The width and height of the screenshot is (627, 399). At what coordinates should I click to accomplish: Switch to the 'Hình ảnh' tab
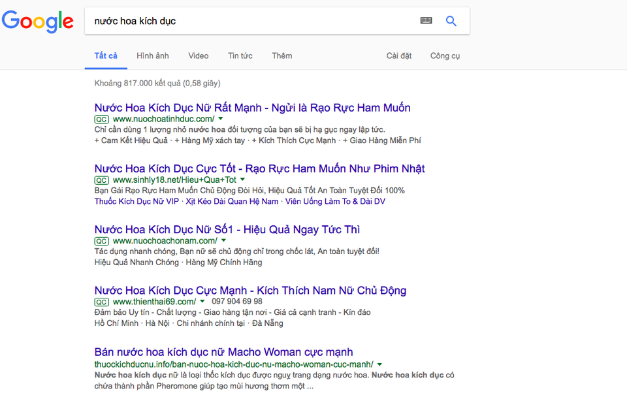(153, 56)
